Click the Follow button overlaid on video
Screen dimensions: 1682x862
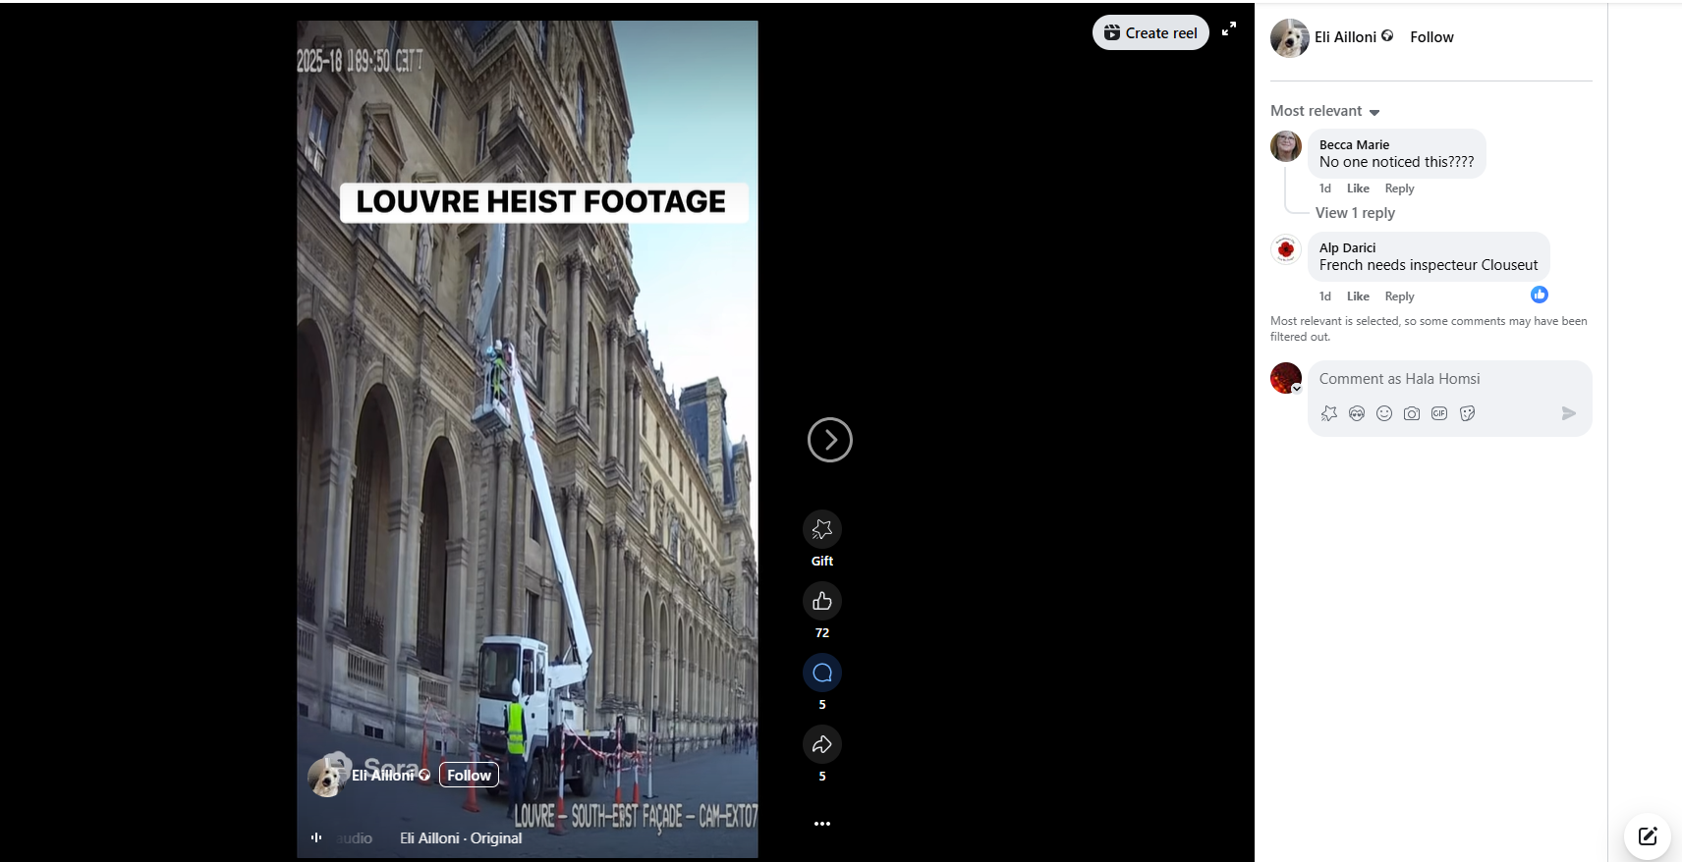[x=469, y=775]
